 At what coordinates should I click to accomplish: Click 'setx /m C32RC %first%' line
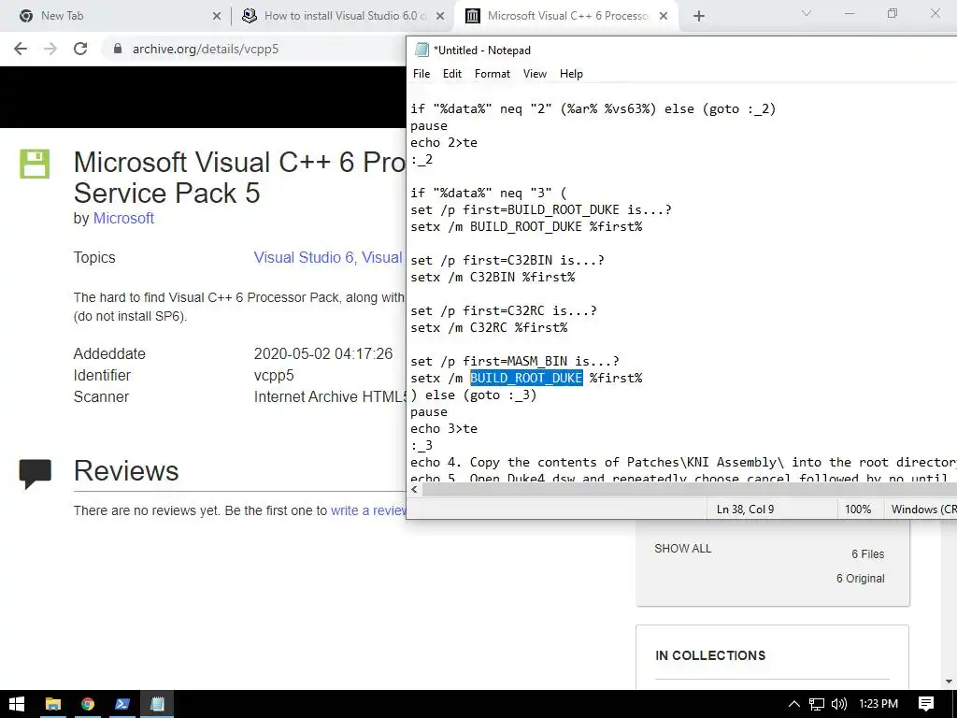[x=489, y=327]
